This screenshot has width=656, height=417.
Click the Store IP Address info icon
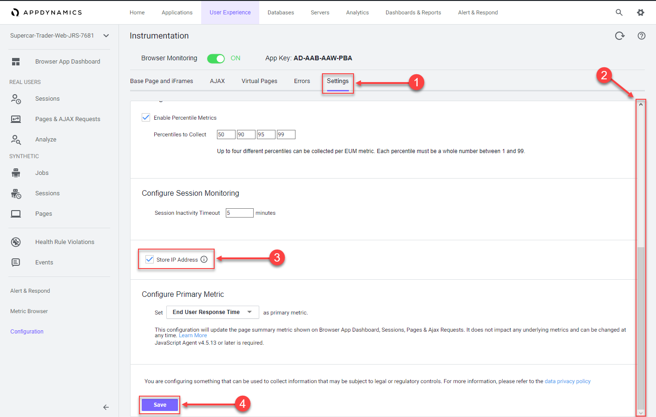tap(204, 259)
